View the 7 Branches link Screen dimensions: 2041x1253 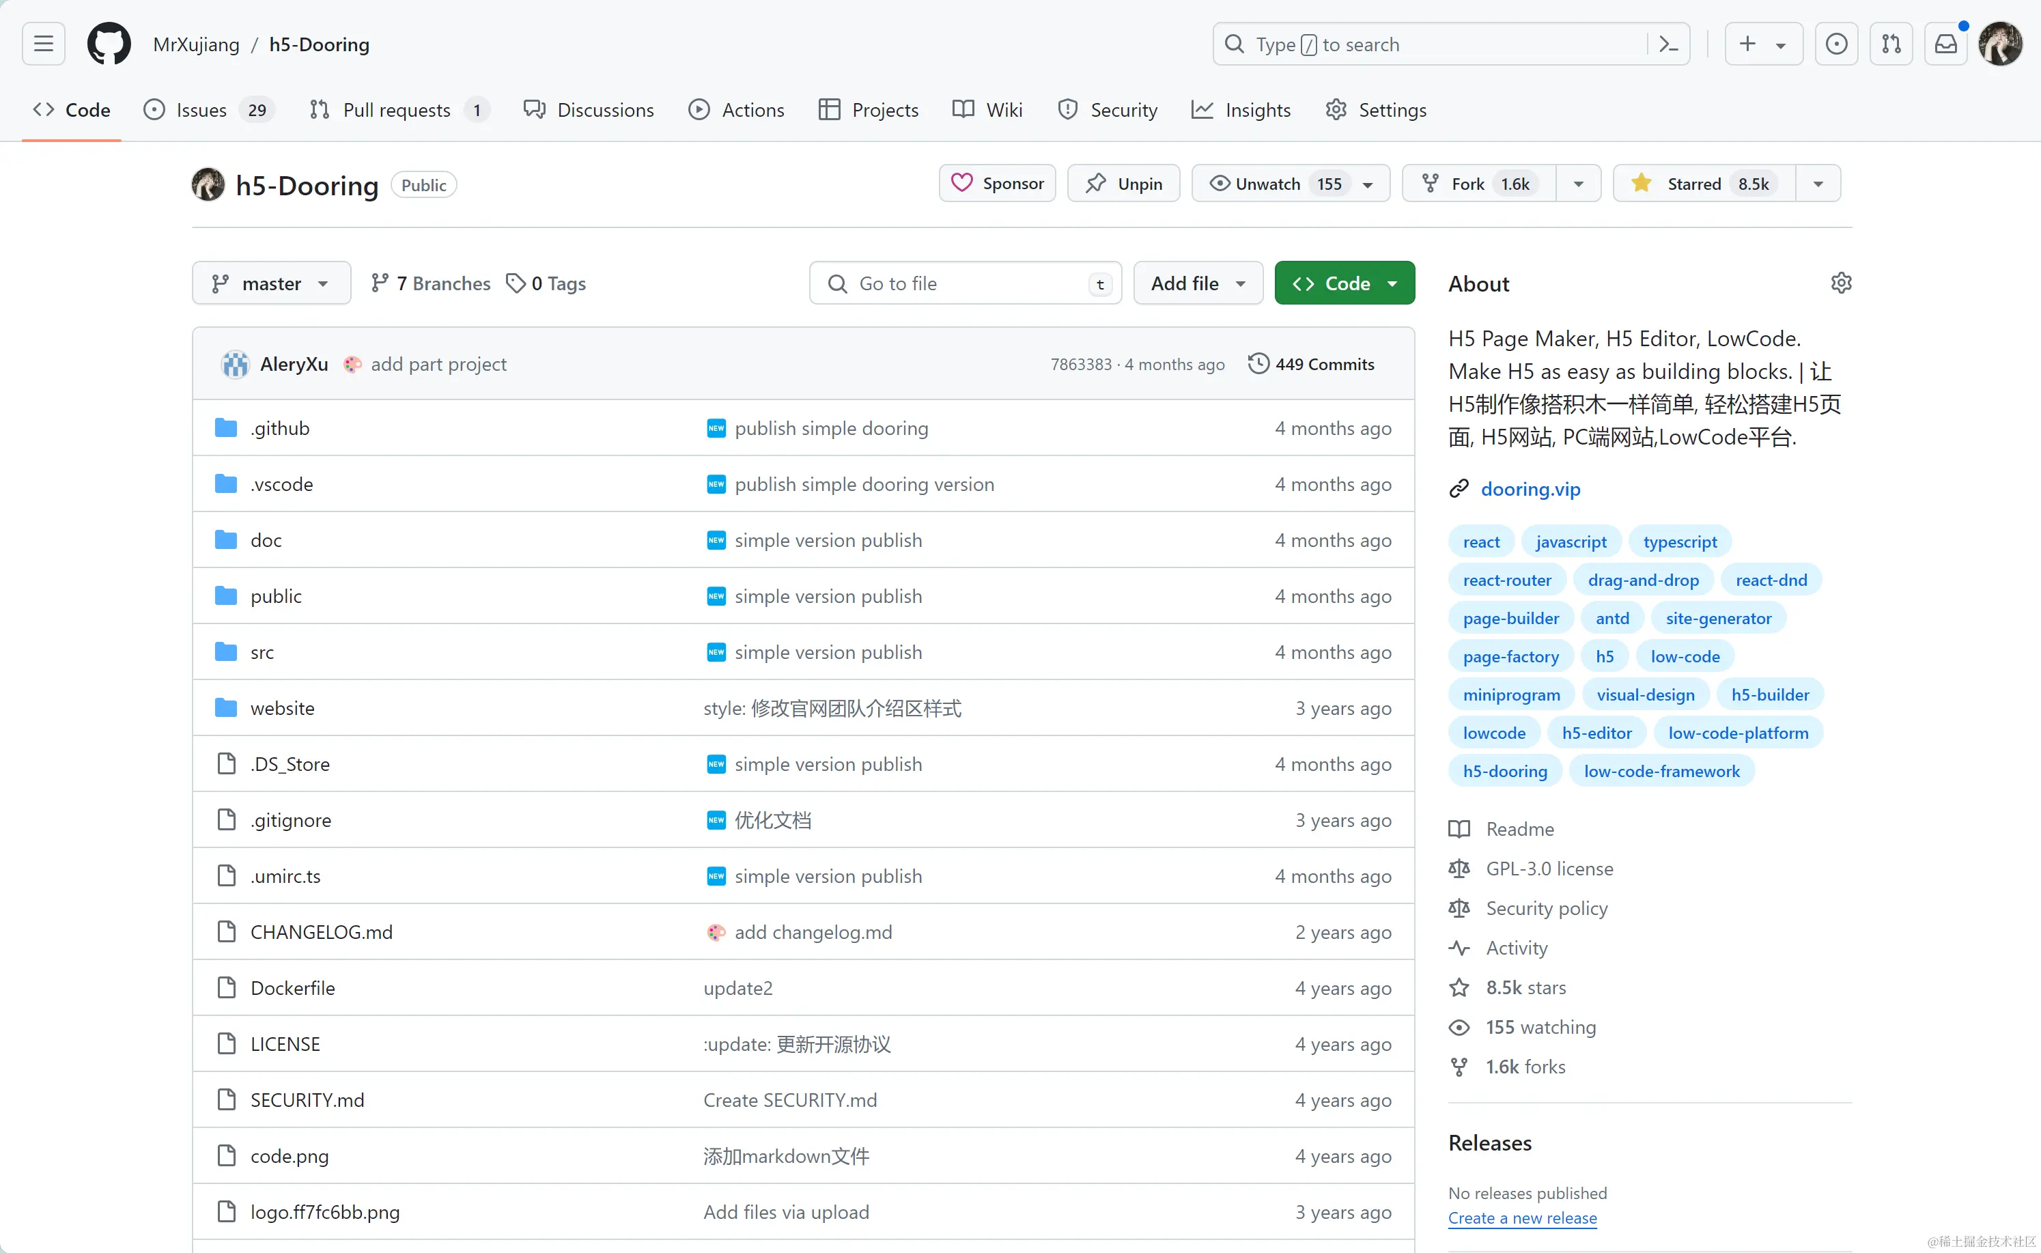coord(431,283)
